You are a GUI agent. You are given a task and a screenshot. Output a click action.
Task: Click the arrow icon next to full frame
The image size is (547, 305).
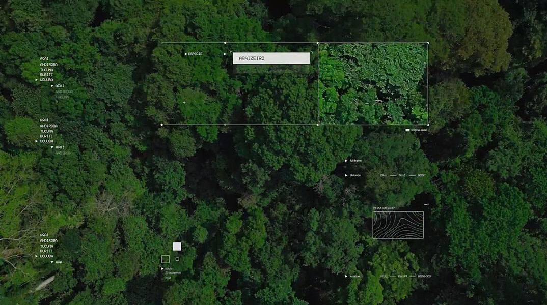[x=346, y=161]
